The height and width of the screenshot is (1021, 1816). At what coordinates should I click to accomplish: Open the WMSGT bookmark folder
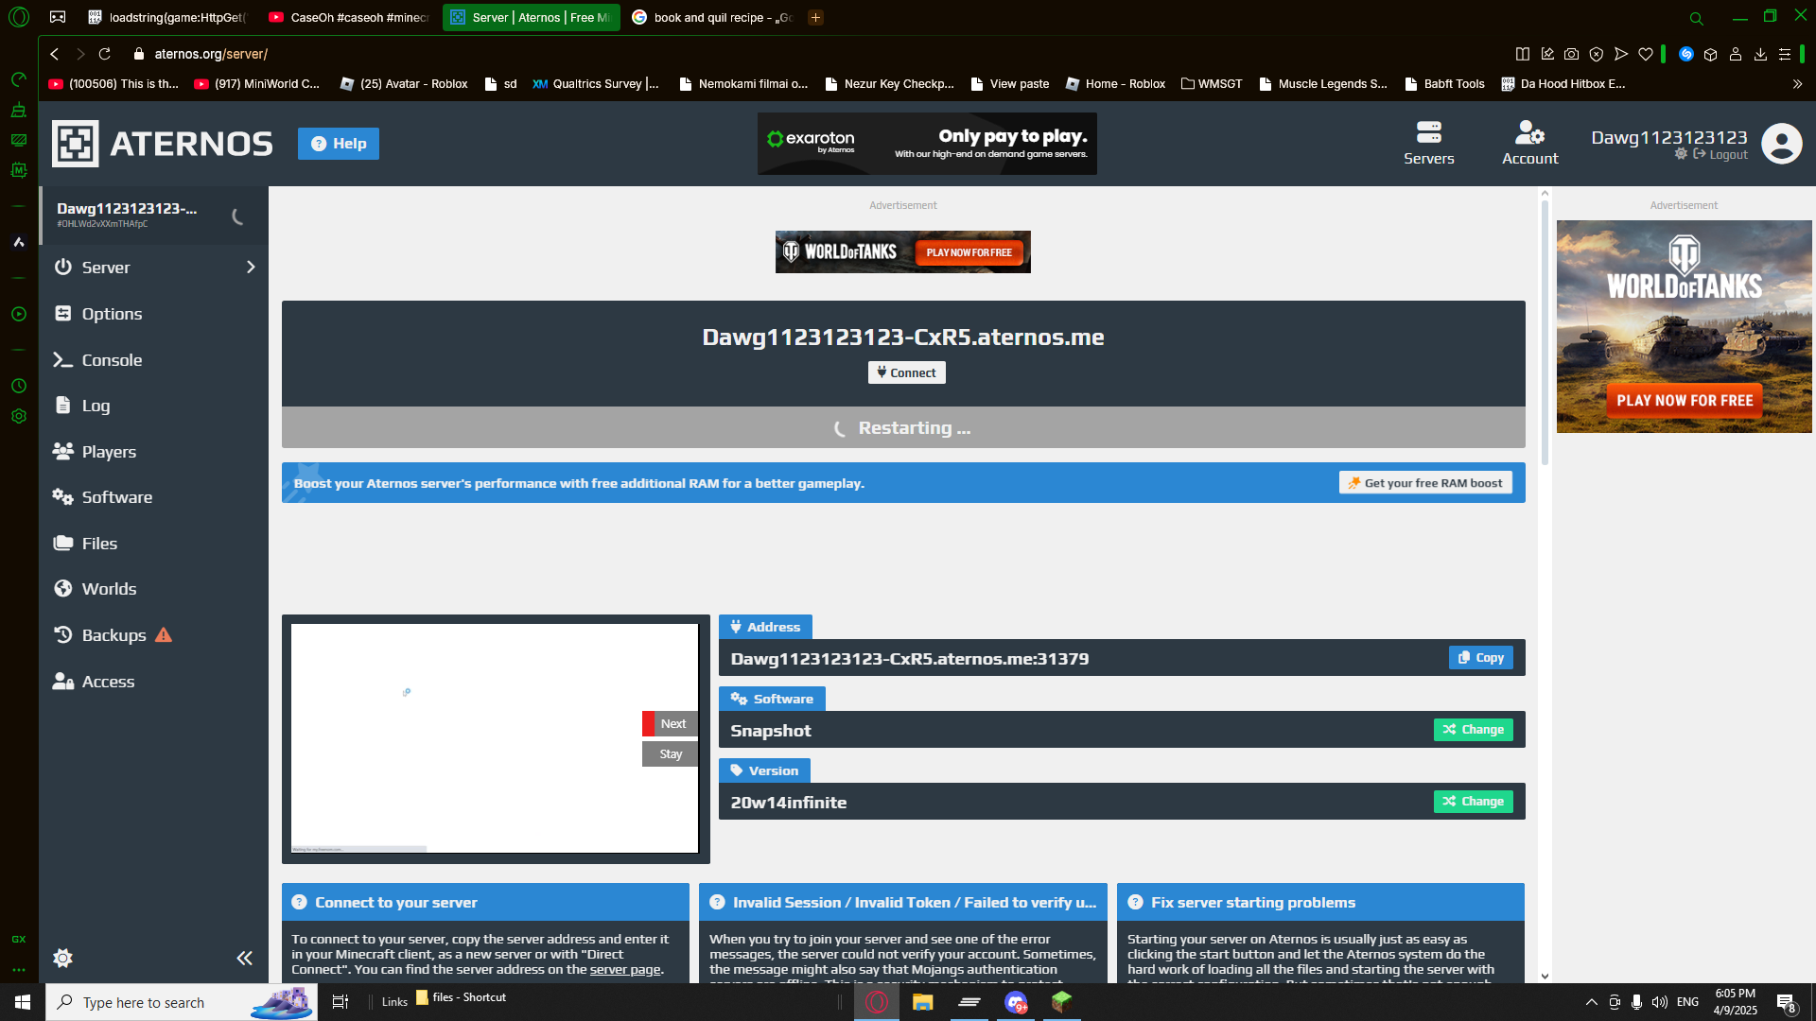pos(1212,84)
